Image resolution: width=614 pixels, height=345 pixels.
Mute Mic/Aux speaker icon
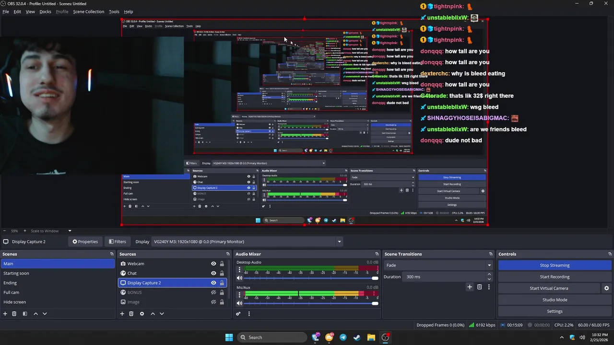pos(239,303)
